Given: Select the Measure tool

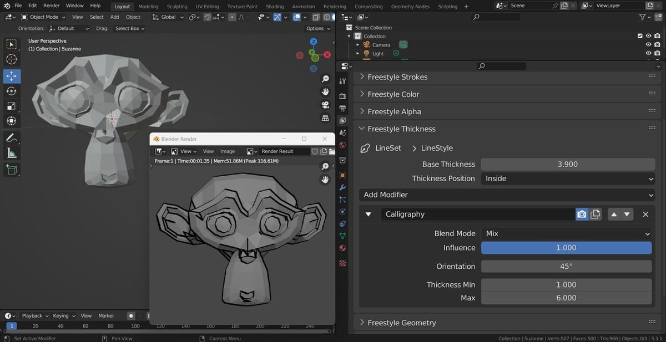Looking at the screenshot, I should [11, 153].
